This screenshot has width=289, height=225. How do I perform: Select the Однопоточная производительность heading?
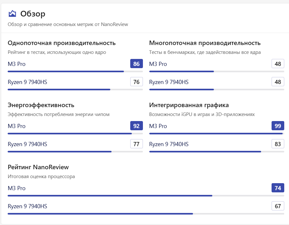pyautogui.click(x=61, y=43)
